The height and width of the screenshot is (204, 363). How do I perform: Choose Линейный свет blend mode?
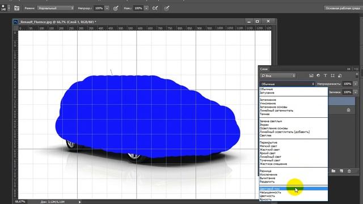(x=293, y=157)
